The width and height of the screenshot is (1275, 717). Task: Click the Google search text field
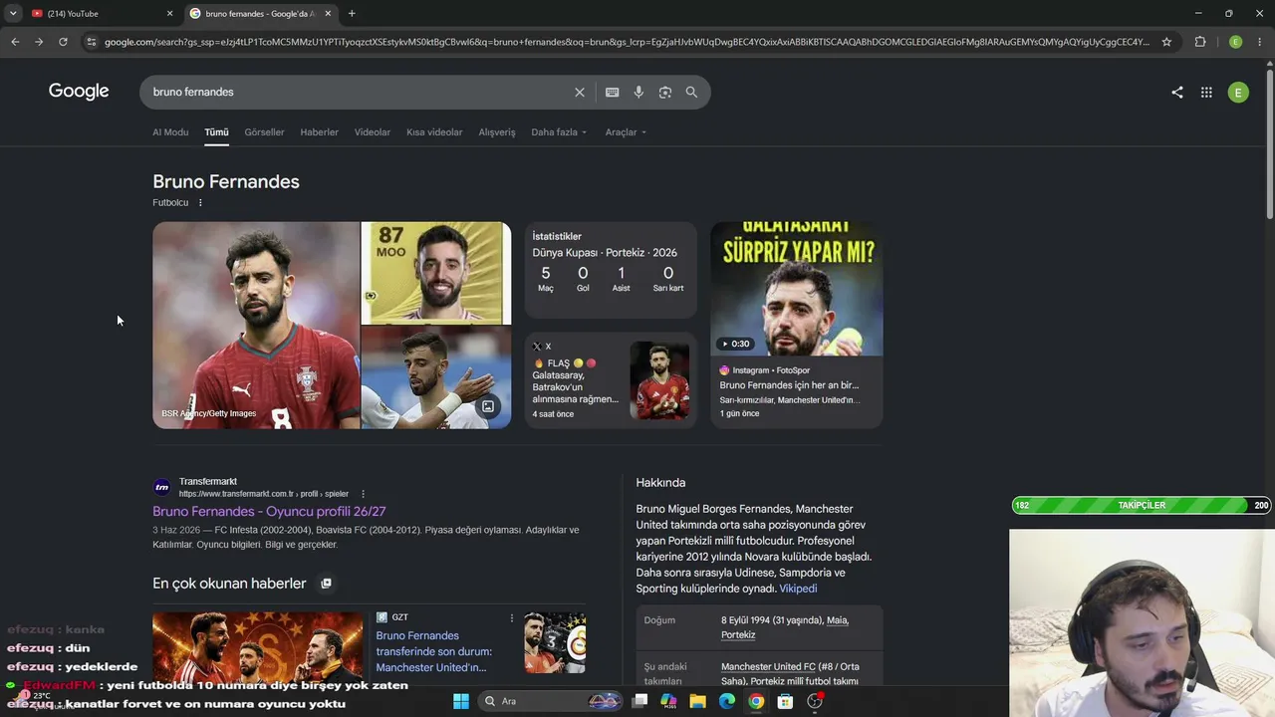(359, 92)
